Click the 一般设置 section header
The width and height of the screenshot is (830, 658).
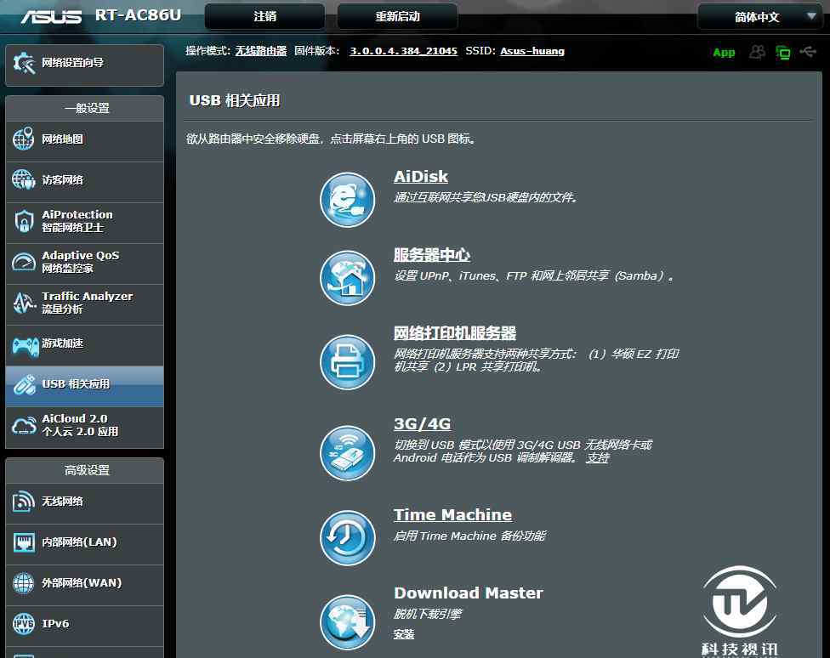[86, 109]
